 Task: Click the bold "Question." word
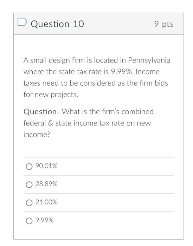point(41,112)
